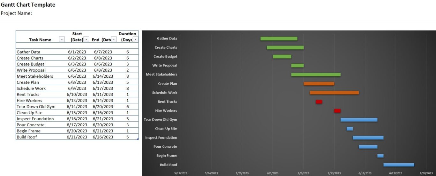Click the table resize handle below Build Roof row
The height and width of the screenshot is (176, 436).
tap(138, 139)
